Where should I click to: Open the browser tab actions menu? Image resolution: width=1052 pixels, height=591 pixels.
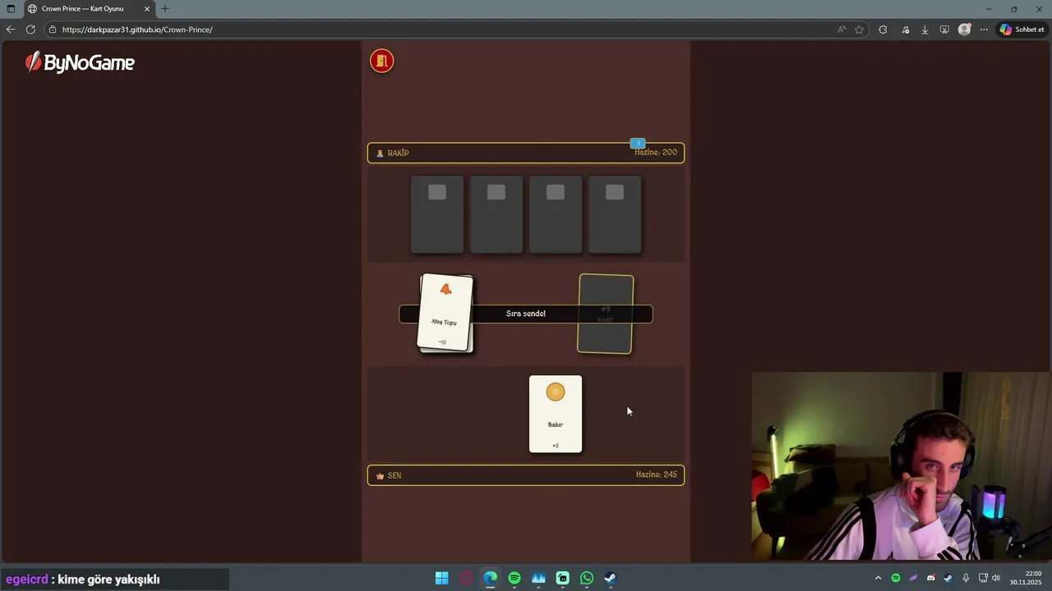pos(12,8)
